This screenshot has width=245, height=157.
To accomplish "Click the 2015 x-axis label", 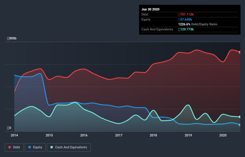I will pos(49,135).
